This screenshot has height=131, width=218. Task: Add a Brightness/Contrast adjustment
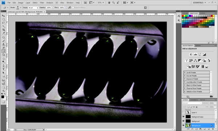tap(191, 54)
